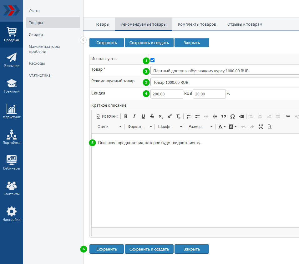Click the top Сохранить и создать button
The height and width of the screenshot is (264, 299).
coord(149,43)
